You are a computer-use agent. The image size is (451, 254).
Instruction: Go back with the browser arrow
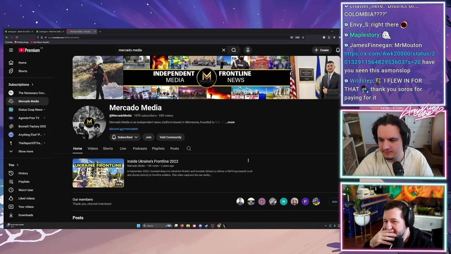point(7,37)
